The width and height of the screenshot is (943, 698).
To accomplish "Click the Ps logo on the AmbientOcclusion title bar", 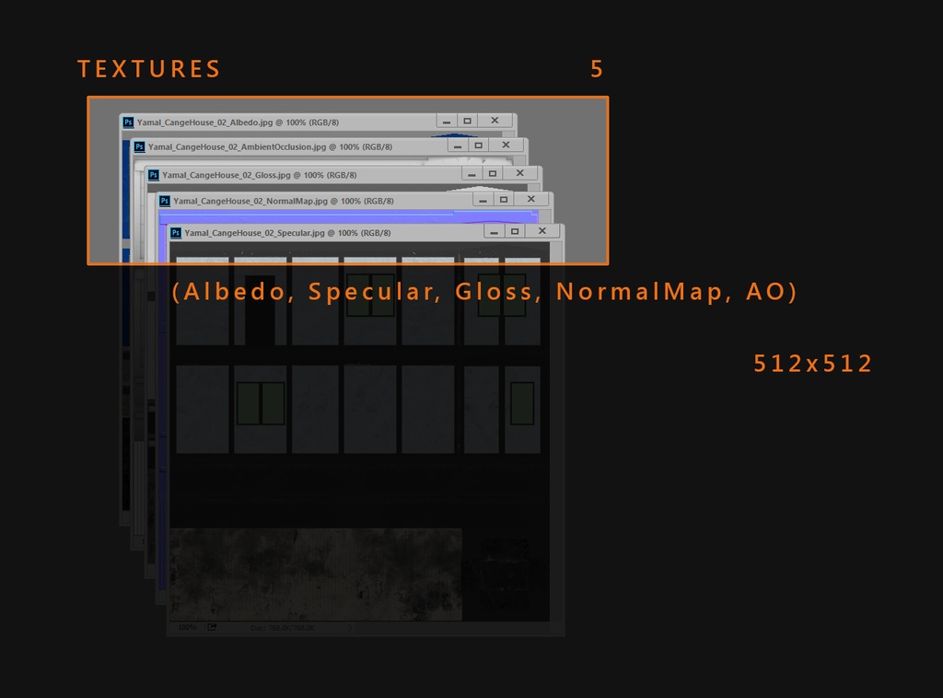I will click(x=139, y=145).
